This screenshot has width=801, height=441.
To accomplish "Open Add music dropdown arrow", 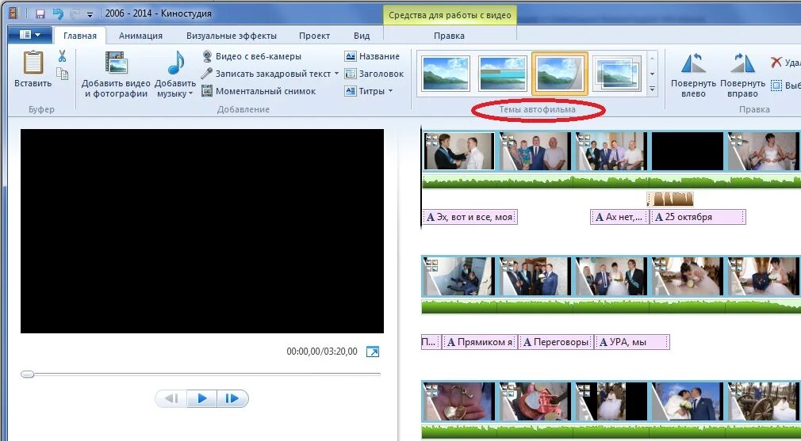I will (x=190, y=93).
